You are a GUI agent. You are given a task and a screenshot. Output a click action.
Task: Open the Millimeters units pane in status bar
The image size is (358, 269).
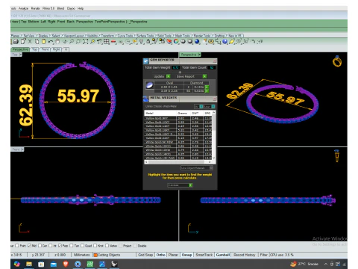(82, 255)
